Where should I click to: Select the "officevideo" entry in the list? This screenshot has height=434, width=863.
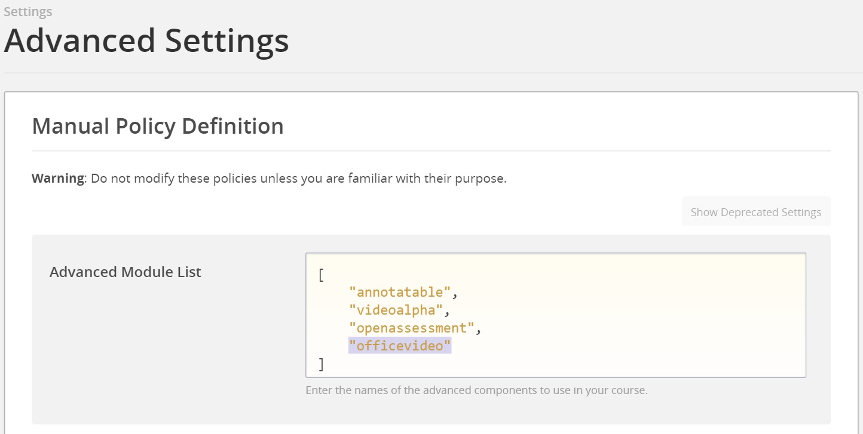pos(400,346)
